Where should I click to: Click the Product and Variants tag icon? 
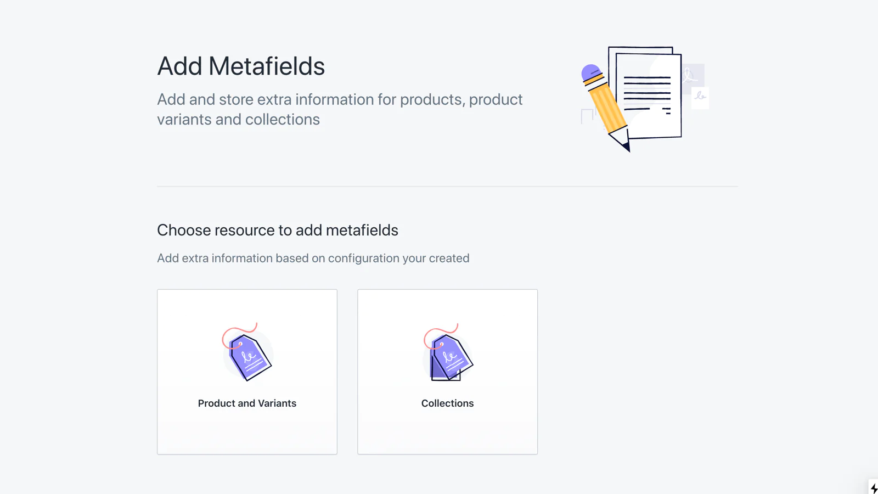pos(248,356)
